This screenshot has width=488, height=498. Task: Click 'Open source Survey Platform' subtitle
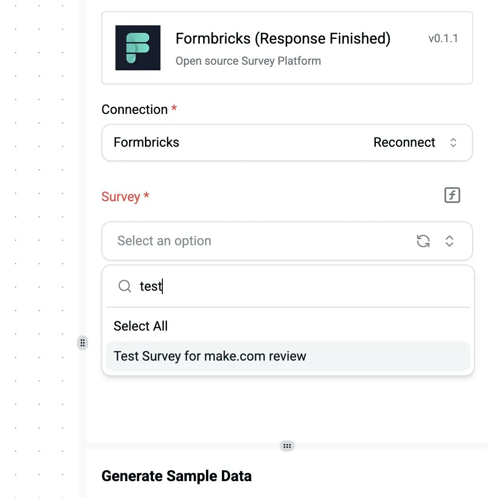click(248, 60)
